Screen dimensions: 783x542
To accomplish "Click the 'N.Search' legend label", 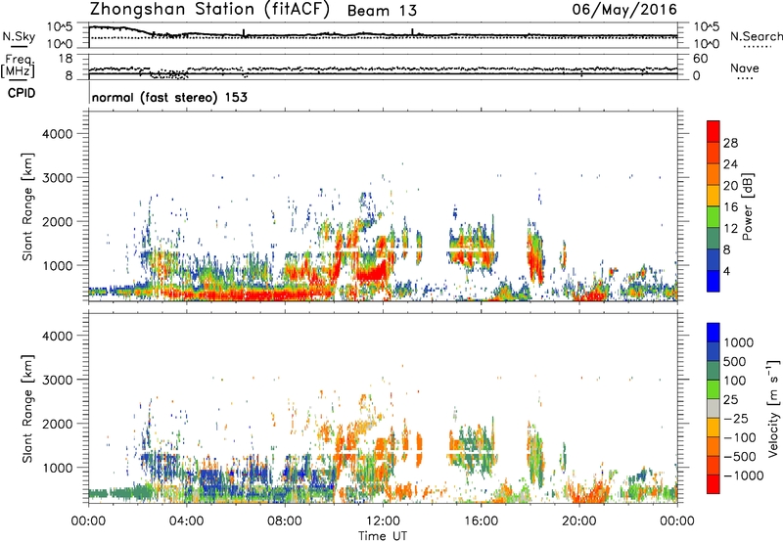I will tap(756, 36).
